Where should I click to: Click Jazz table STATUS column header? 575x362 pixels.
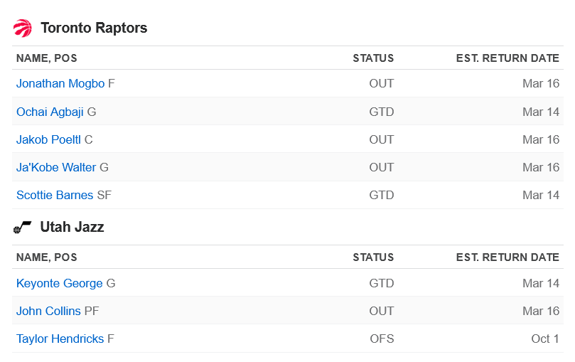[373, 257]
